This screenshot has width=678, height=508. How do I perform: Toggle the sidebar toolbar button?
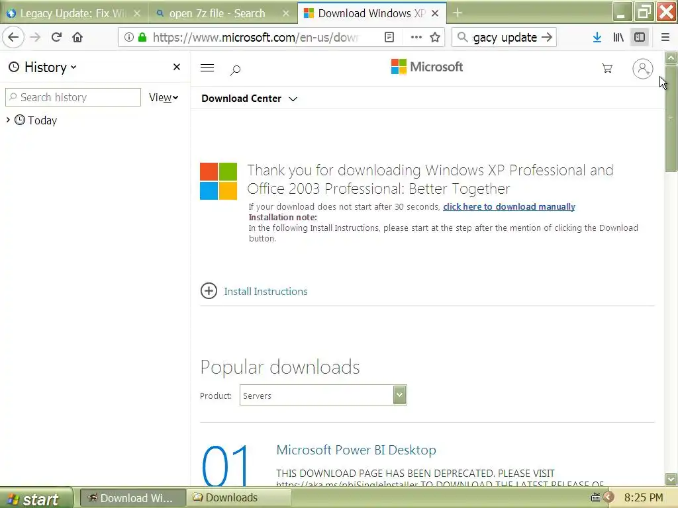640,37
